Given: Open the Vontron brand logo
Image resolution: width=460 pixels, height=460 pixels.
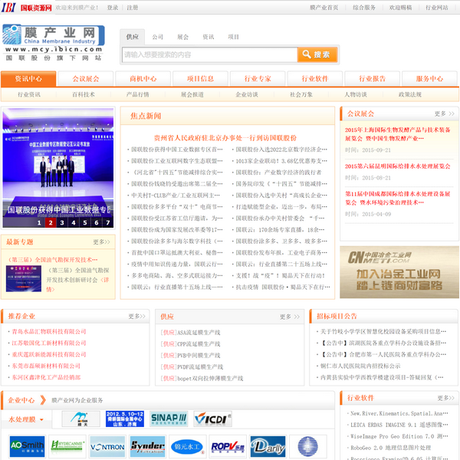Looking at the screenshot, I should coord(107,446).
